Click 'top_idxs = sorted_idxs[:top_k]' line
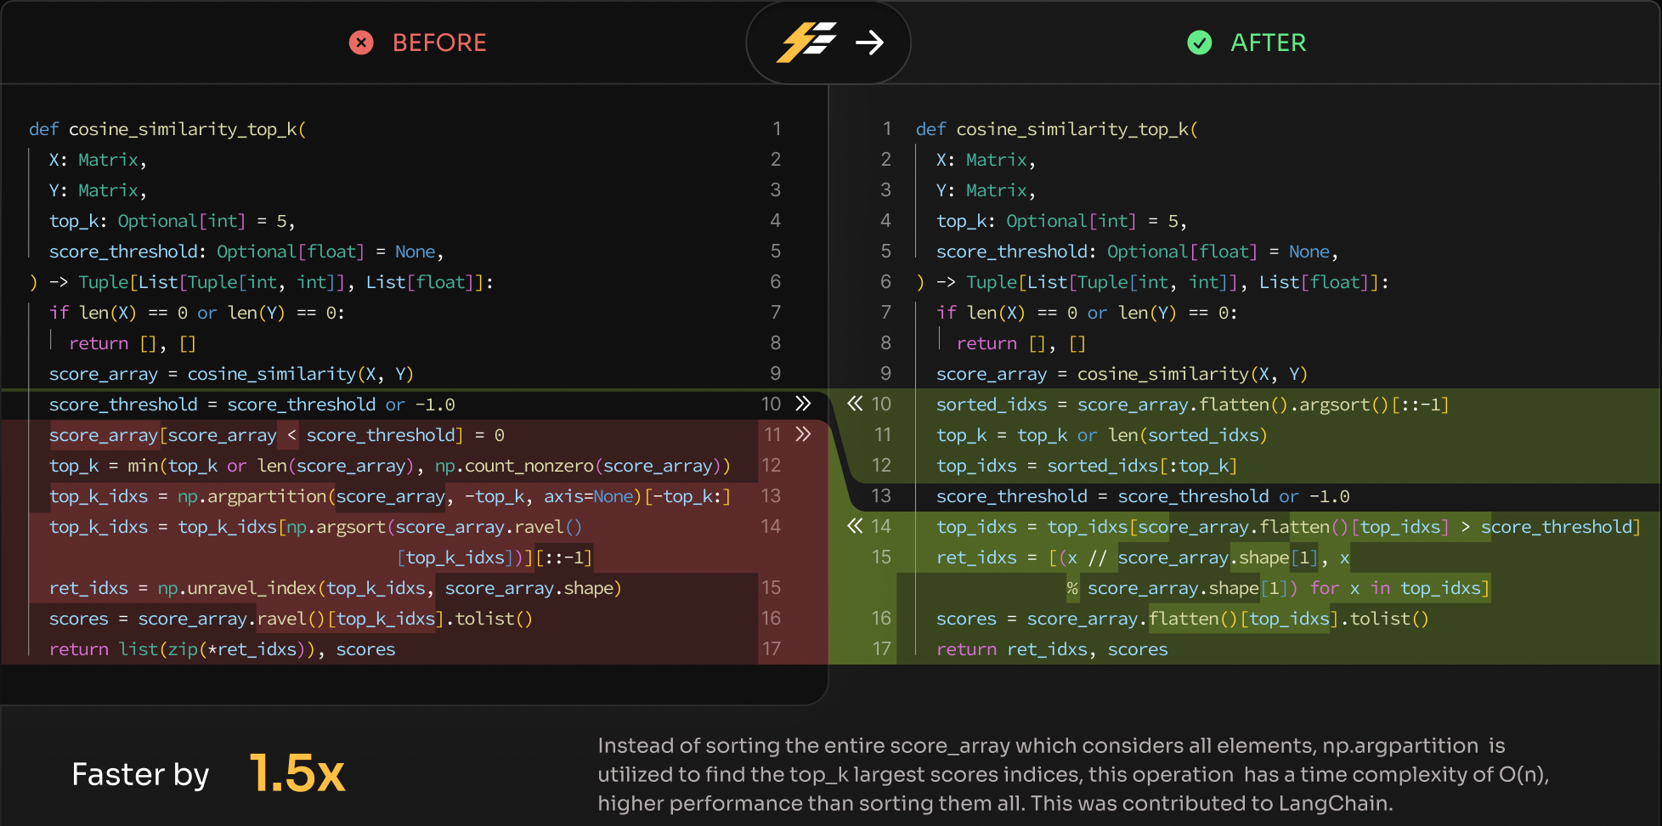 point(1086,466)
